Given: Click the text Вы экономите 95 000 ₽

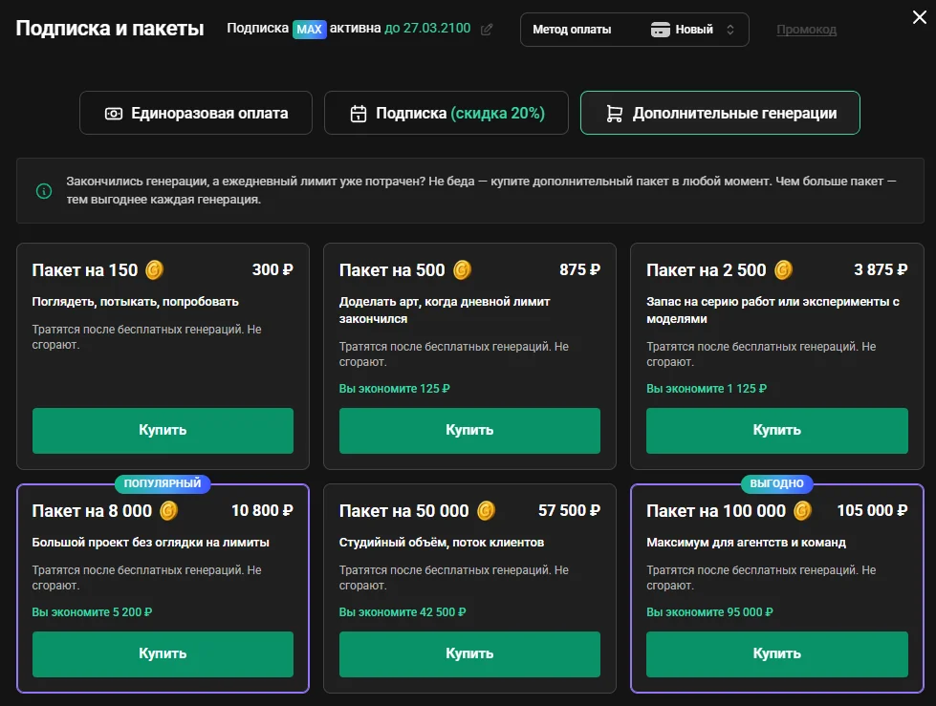Looking at the screenshot, I should click(709, 612).
